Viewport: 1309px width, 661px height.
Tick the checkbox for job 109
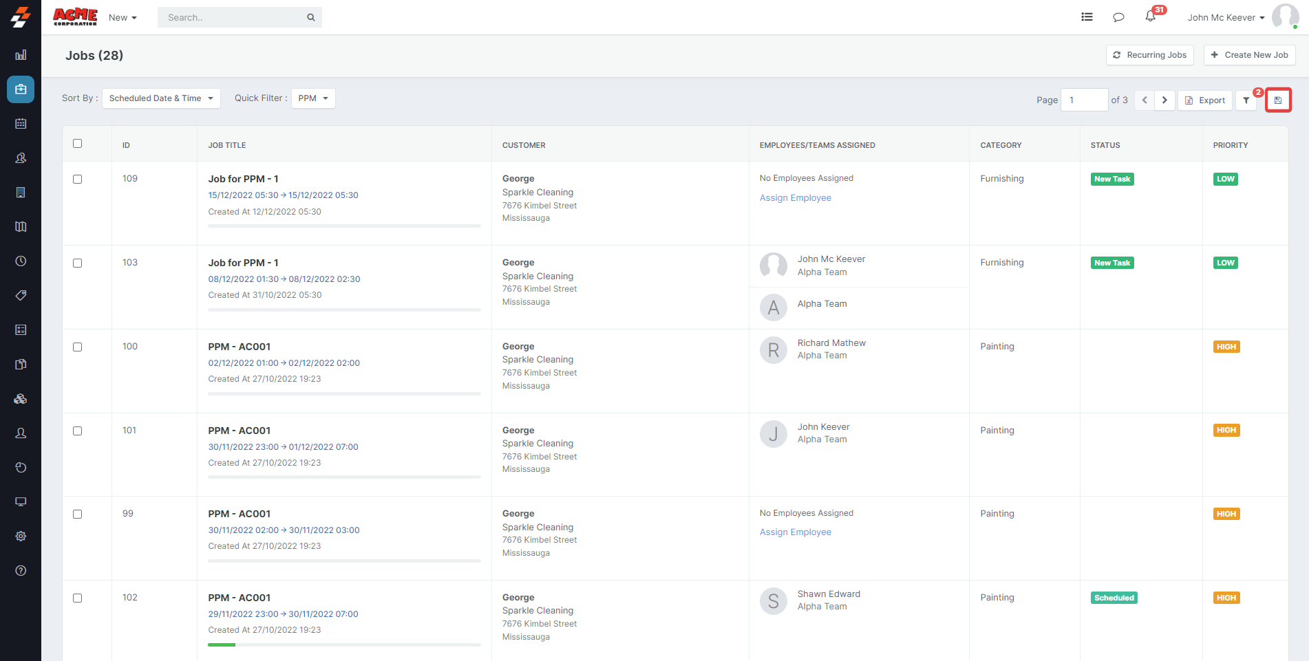point(78,180)
